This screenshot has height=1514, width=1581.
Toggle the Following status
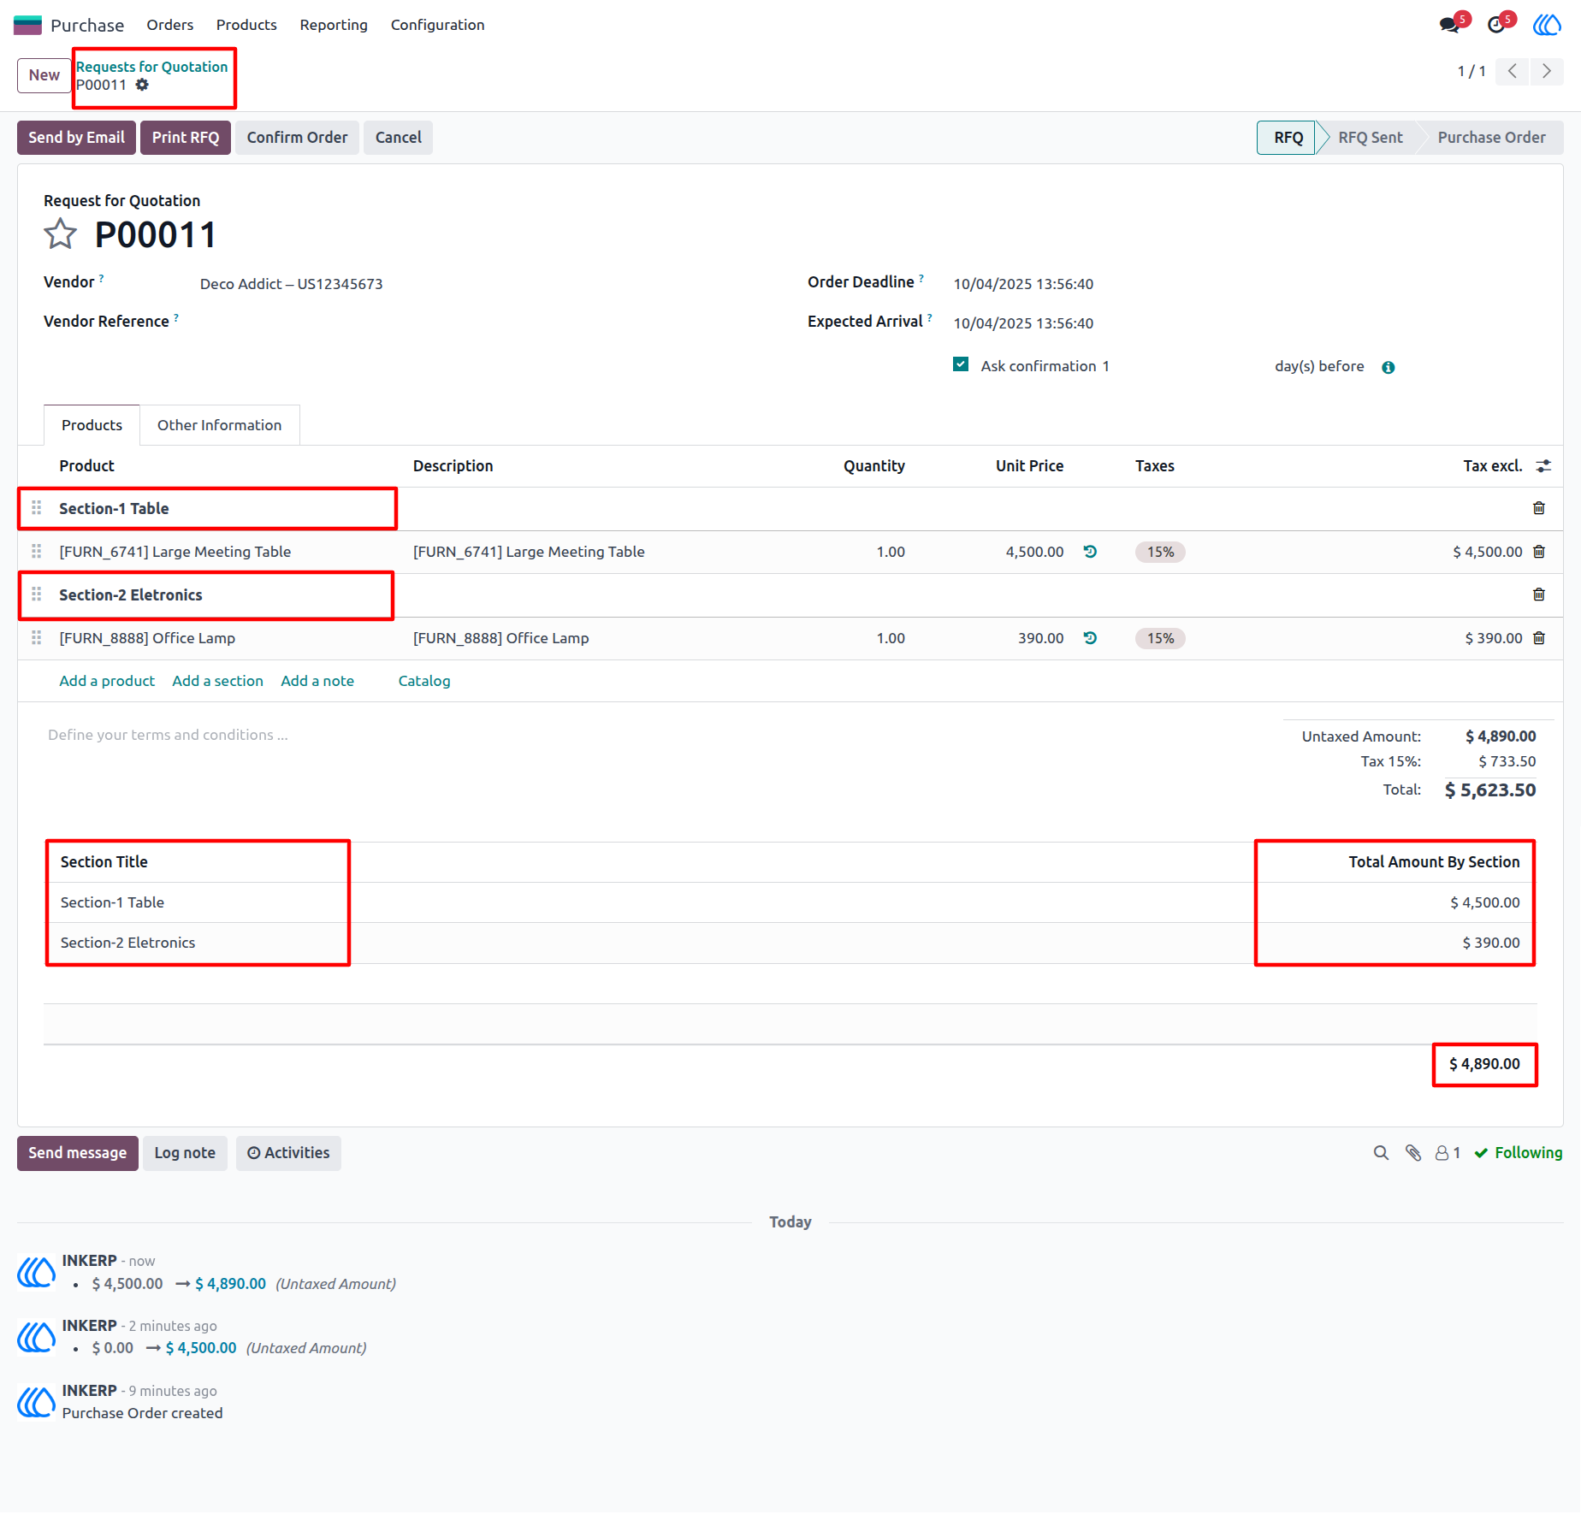(x=1519, y=1153)
